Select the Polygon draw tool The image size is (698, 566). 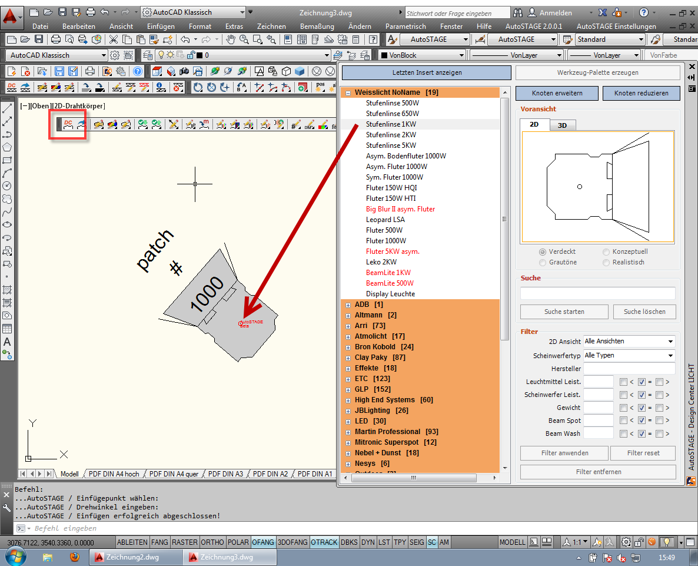[7, 147]
